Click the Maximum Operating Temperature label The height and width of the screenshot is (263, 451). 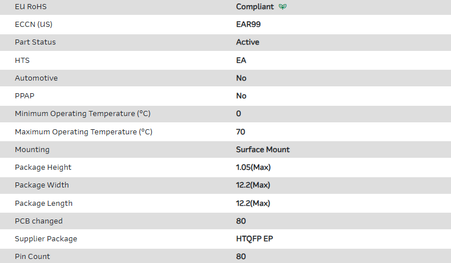coord(83,131)
